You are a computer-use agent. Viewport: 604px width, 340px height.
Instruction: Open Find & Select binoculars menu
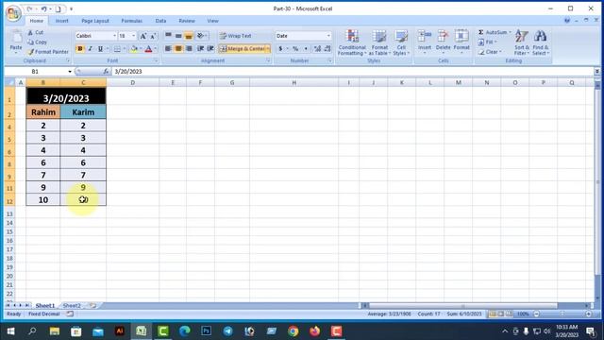pos(541,42)
